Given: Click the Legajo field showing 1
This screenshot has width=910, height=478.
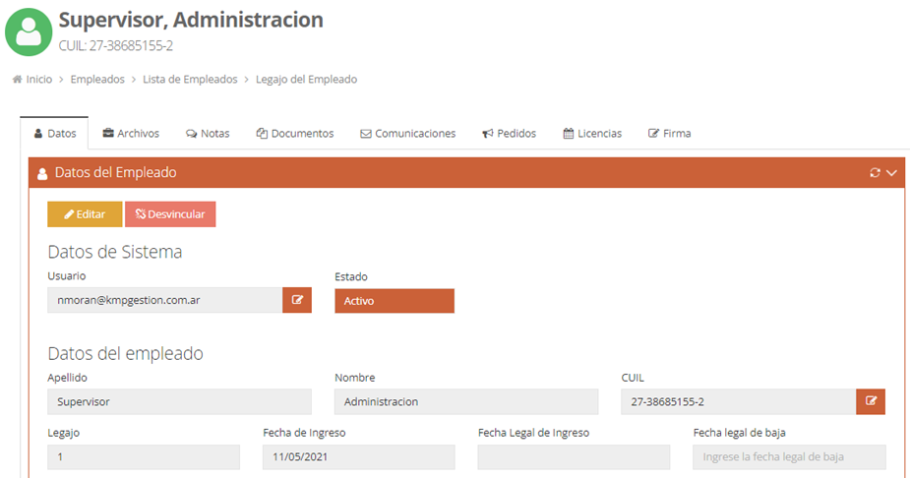Looking at the screenshot, I should click(x=144, y=457).
